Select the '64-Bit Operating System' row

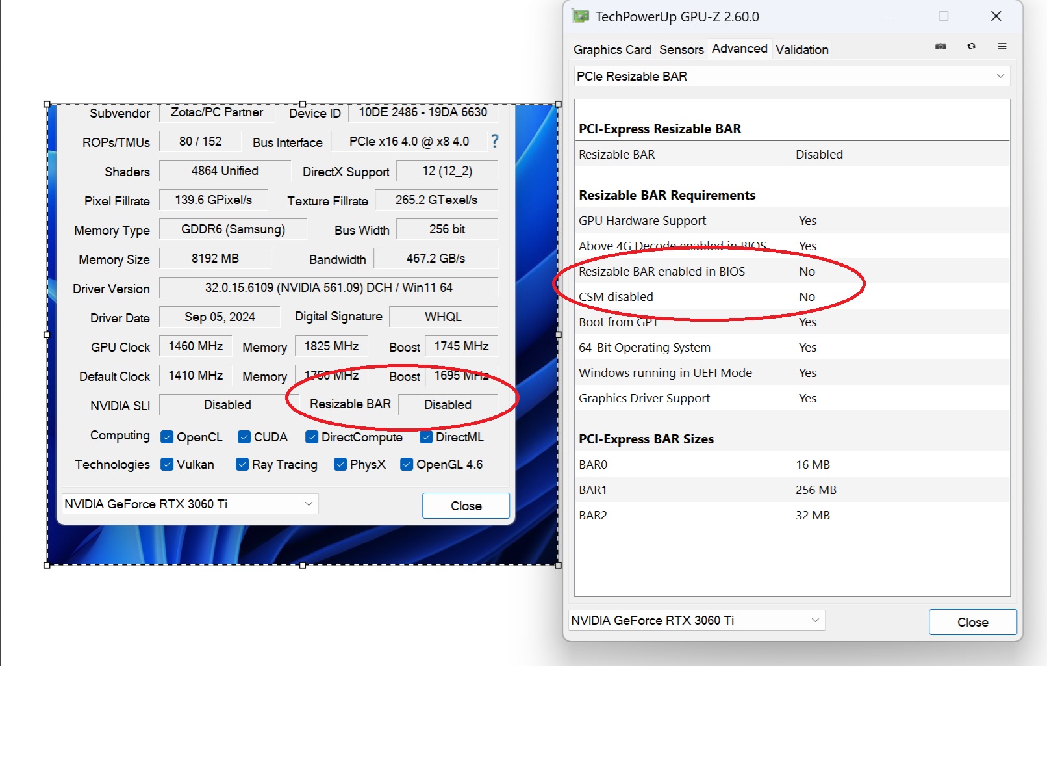tap(792, 347)
